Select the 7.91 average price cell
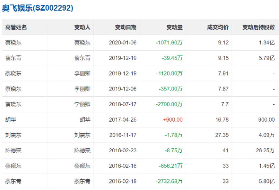279x190 pixels. tap(223, 73)
